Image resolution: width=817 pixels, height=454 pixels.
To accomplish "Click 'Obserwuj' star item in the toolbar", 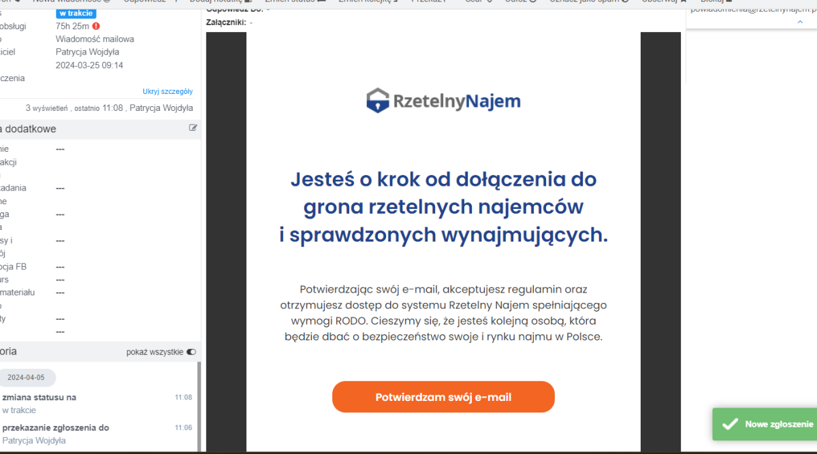I will (x=664, y=1).
